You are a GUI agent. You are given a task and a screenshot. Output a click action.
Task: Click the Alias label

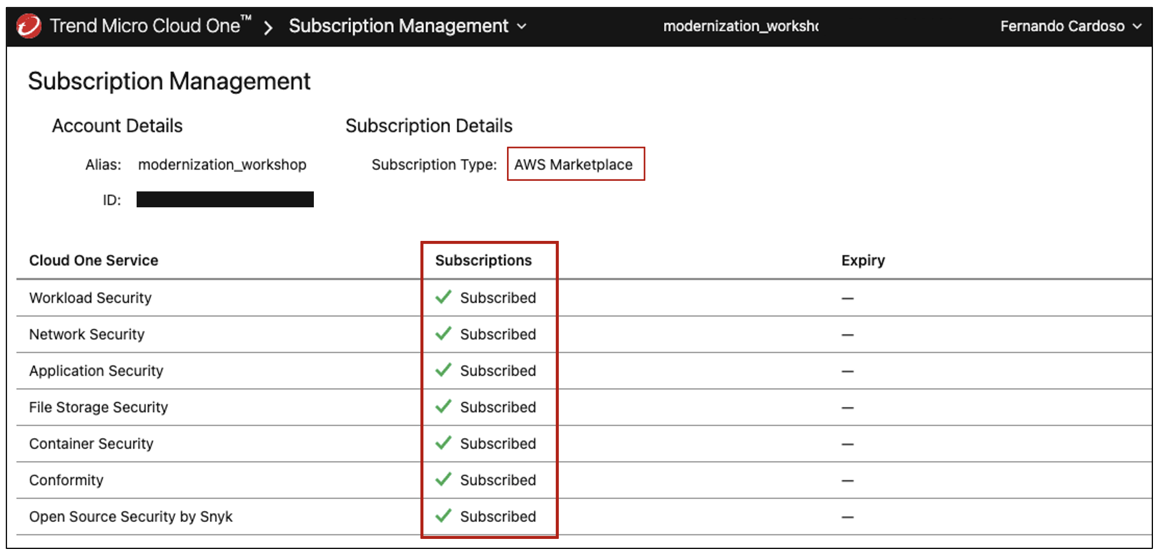(103, 164)
